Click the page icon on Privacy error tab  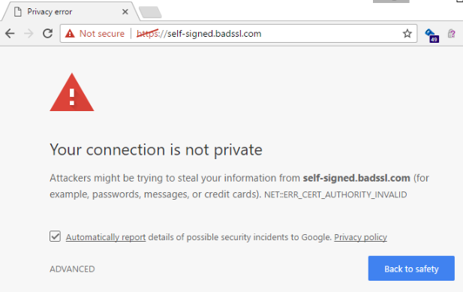tap(18, 12)
